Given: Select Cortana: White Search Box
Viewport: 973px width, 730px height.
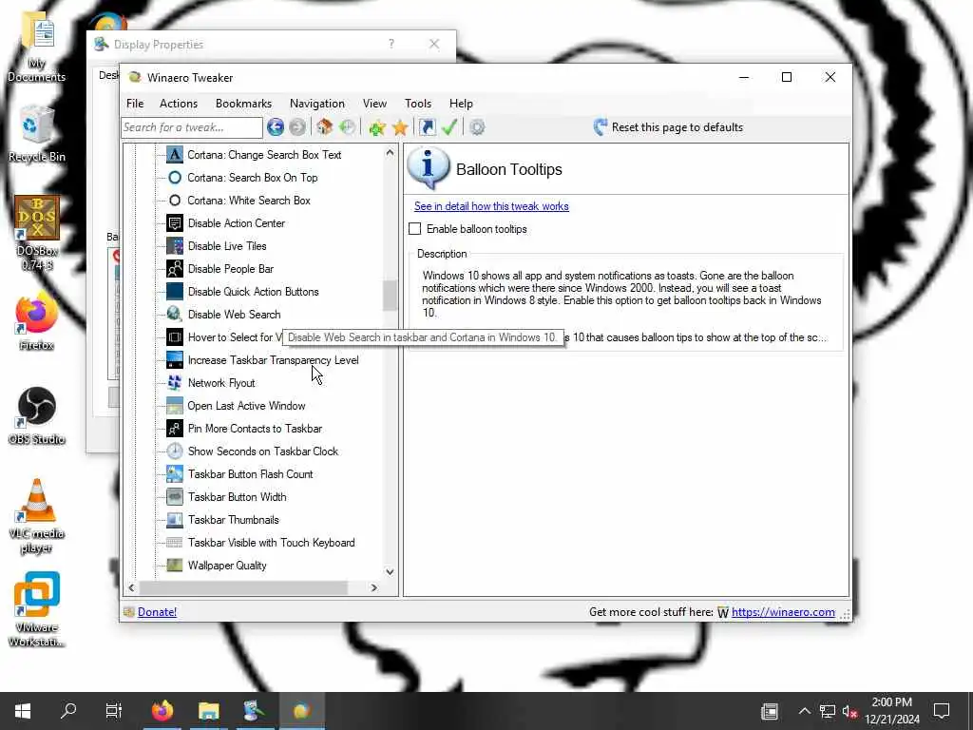Looking at the screenshot, I should click(249, 201).
